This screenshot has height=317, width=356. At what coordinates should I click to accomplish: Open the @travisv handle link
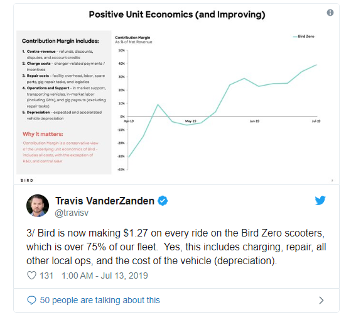(x=72, y=213)
